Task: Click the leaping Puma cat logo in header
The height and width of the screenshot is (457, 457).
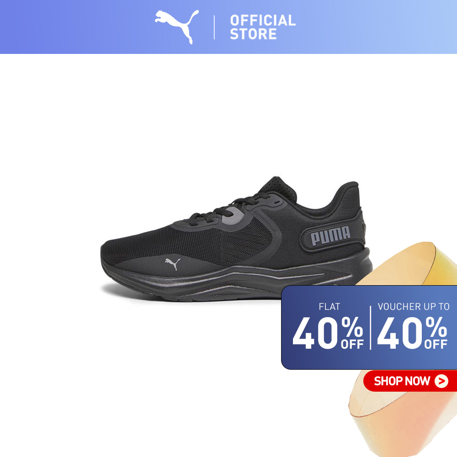Action: [x=176, y=27]
